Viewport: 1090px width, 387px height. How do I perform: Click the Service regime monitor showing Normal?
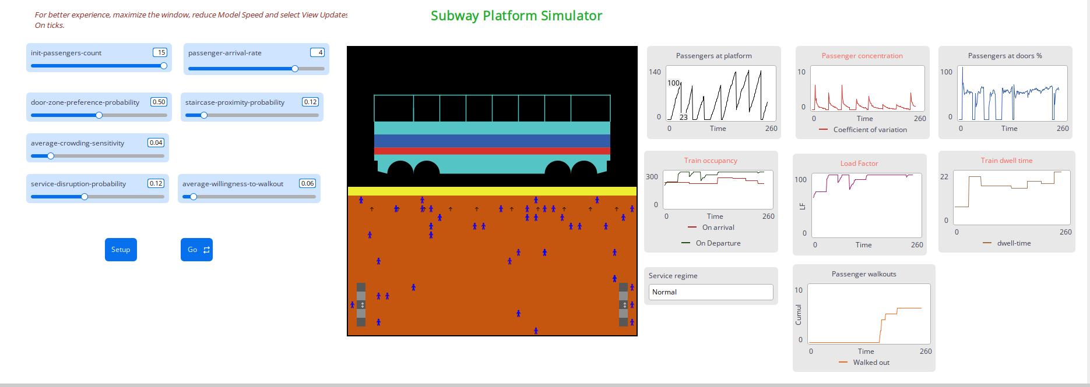(711, 292)
